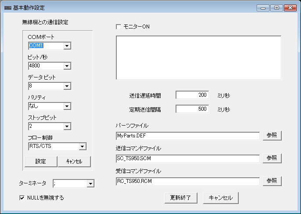
Task: Click 参照 next to パーツファイル
Action: point(272,135)
